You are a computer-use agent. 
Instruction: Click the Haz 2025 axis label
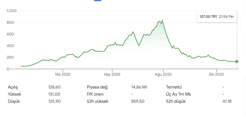click(x=112, y=74)
